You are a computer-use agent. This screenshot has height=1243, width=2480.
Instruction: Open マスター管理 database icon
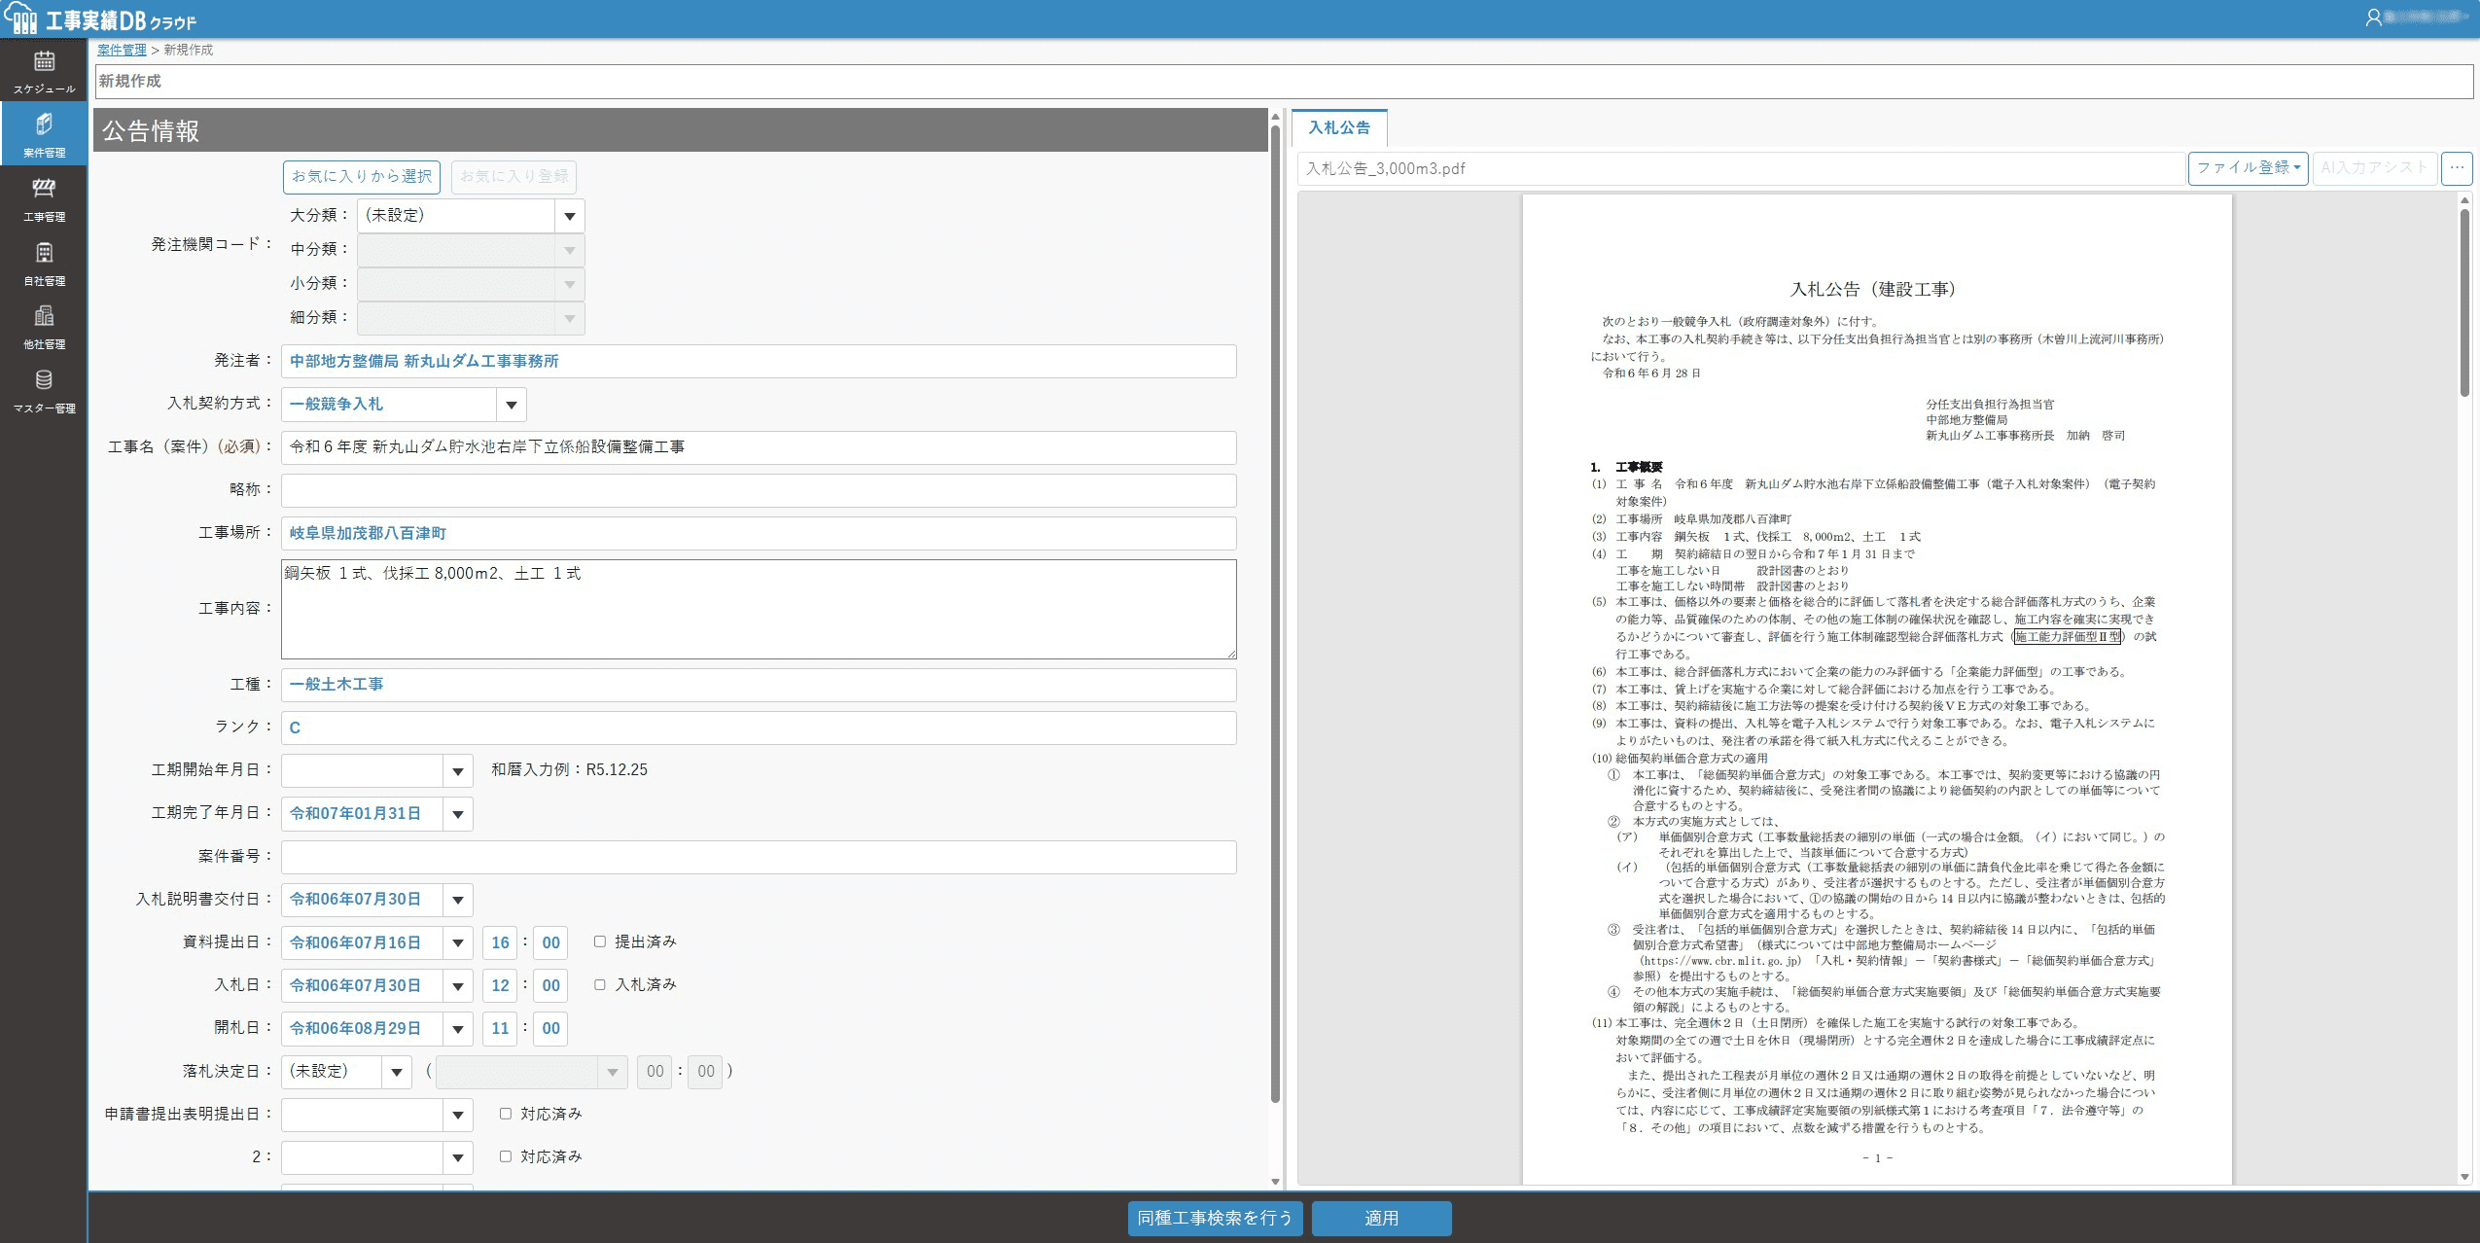point(44,391)
